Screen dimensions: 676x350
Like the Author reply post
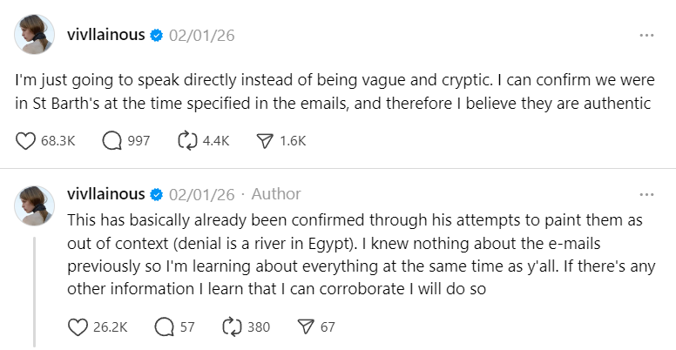pos(78,327)
